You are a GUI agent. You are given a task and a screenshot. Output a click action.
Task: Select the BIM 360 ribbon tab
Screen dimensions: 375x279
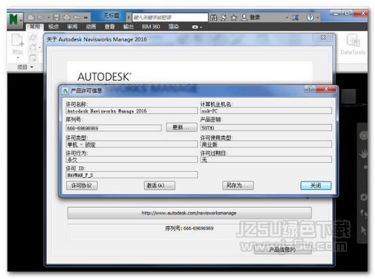(x=151, y=26)
